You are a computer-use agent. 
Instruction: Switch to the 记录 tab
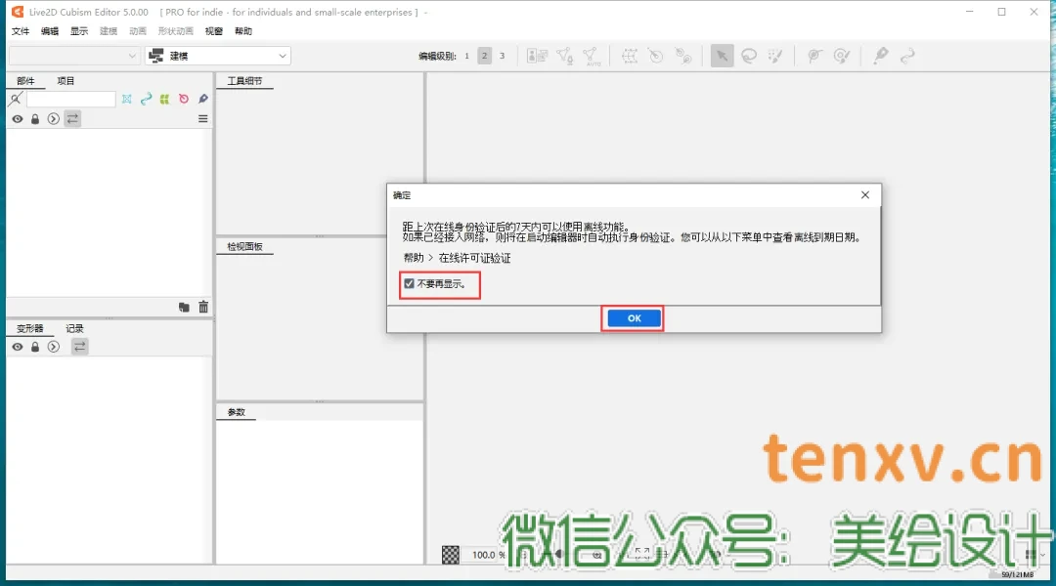75,327
